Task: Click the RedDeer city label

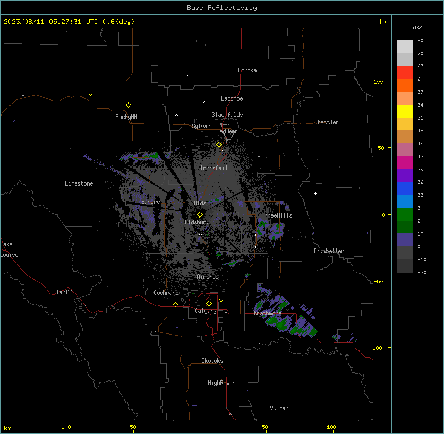Action: (227, 131)
